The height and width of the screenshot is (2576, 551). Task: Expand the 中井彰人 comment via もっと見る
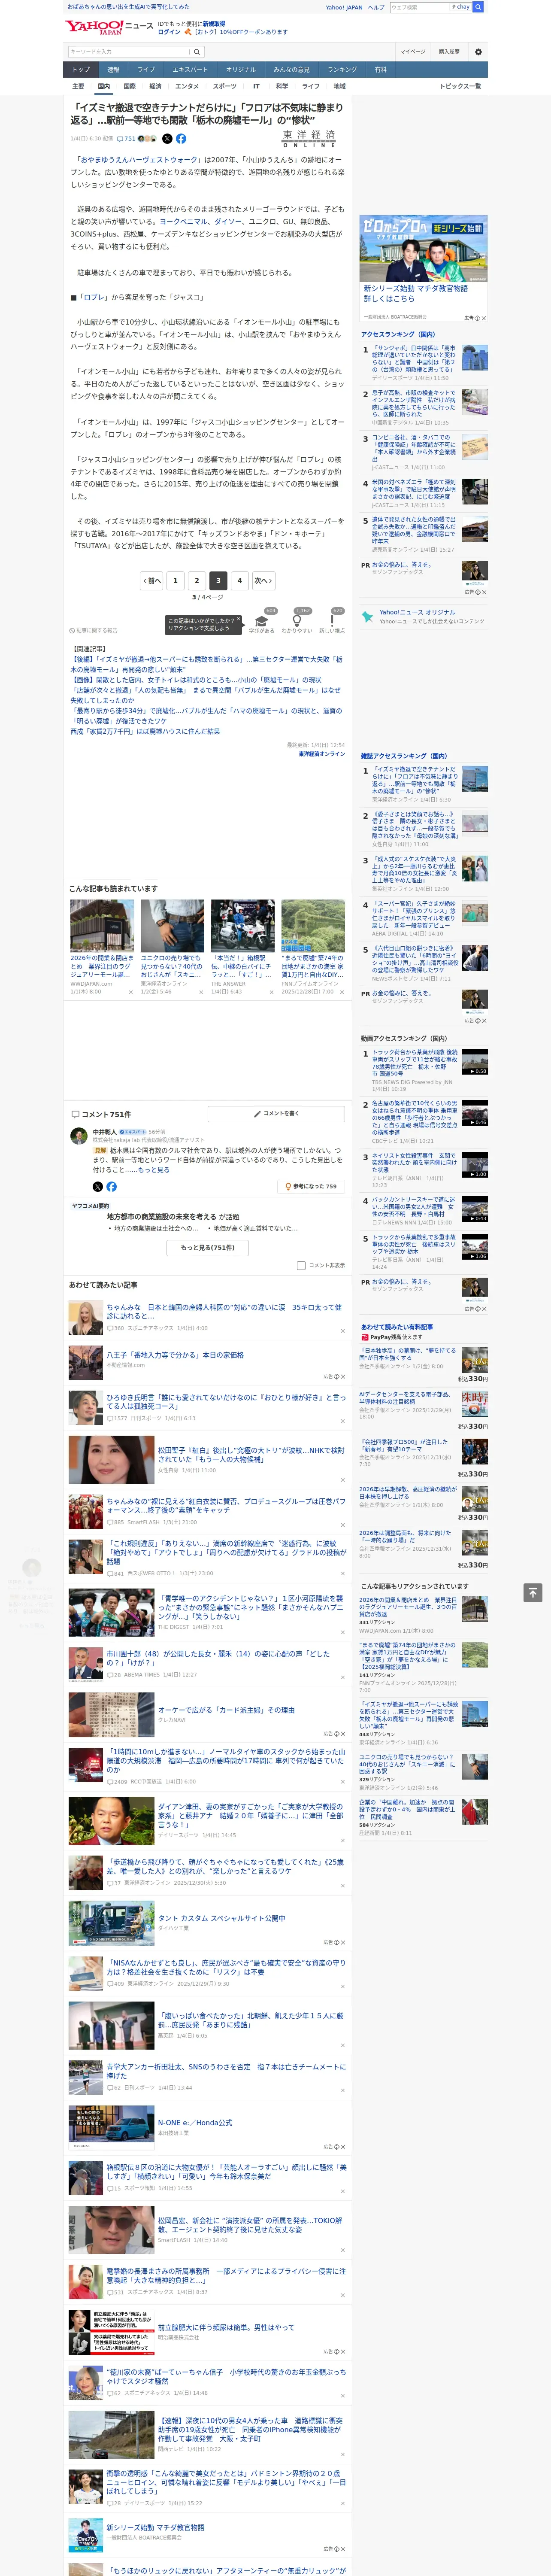tap(154, 1170)
